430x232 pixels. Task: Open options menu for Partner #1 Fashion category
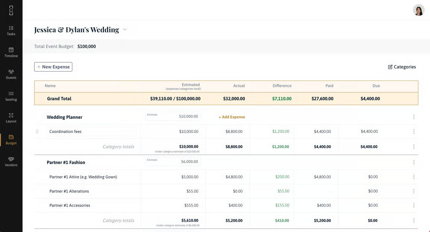414,162
